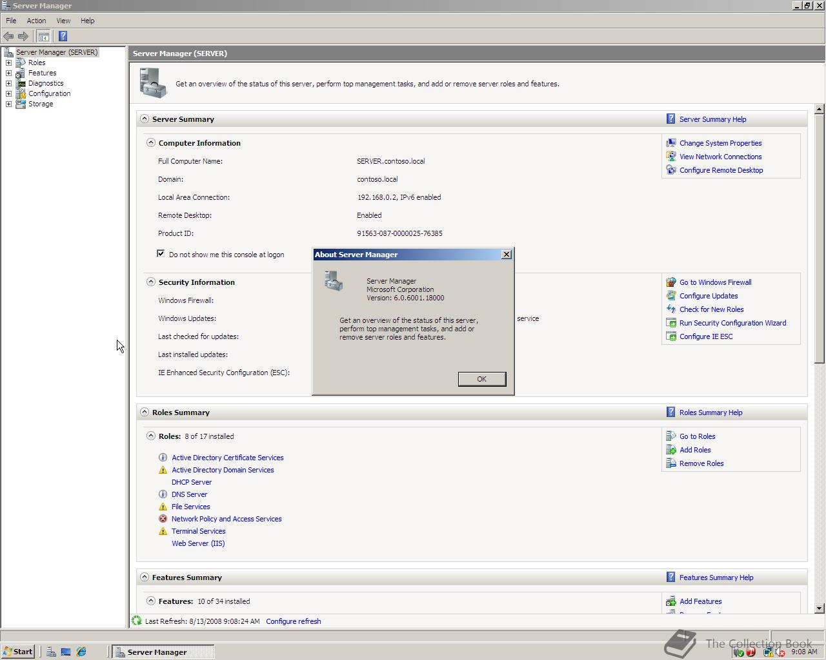Click OK in About Server Manager dialog
Image resolution: width=826 pixels, height=660 pixels.
click(482, 379)
